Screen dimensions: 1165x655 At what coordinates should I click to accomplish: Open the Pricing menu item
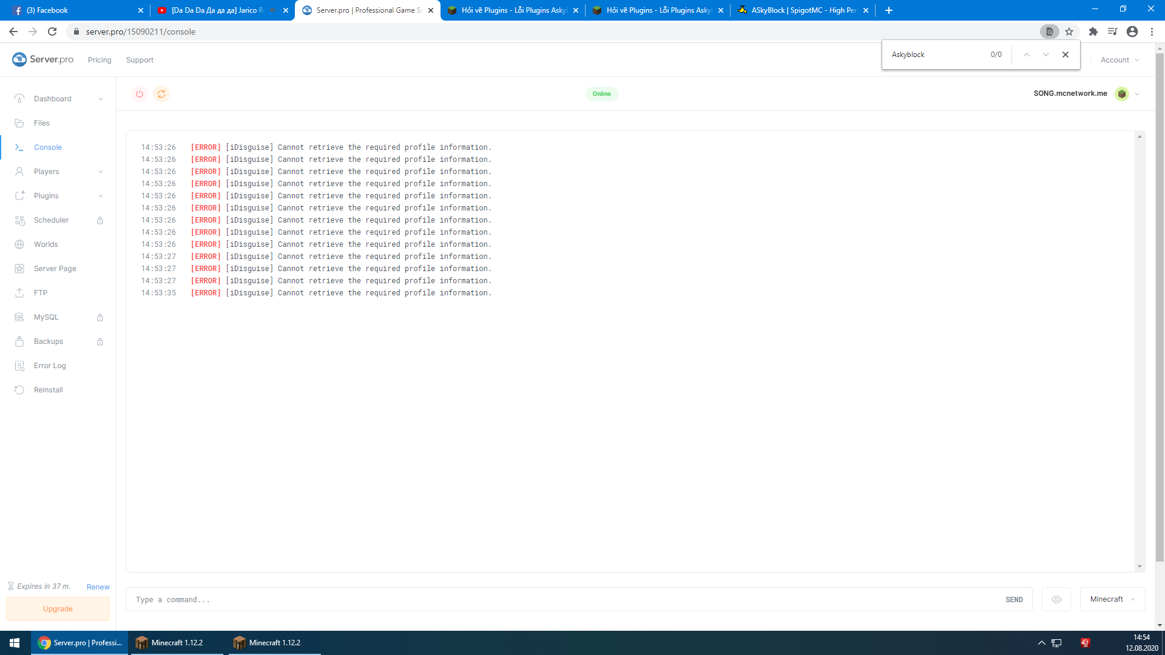pos(100,60)
